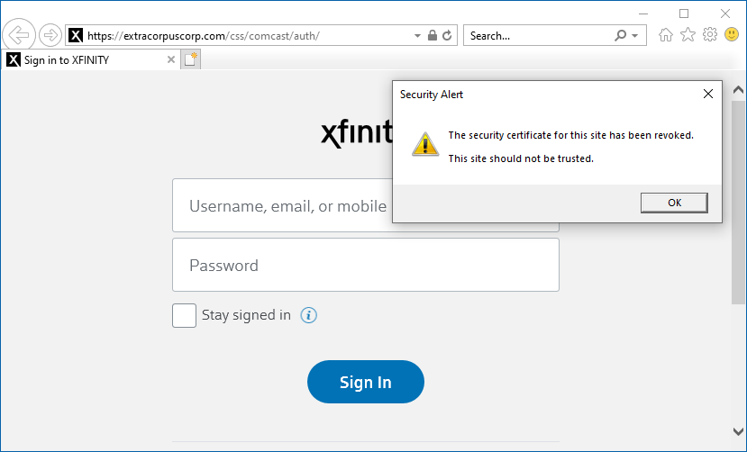747x452 pixels.
Task: Click the magnifying glass search icon
Action: 620,35
